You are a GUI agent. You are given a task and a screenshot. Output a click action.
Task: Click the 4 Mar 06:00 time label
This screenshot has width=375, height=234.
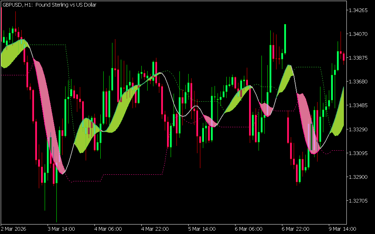coord(108,229)
